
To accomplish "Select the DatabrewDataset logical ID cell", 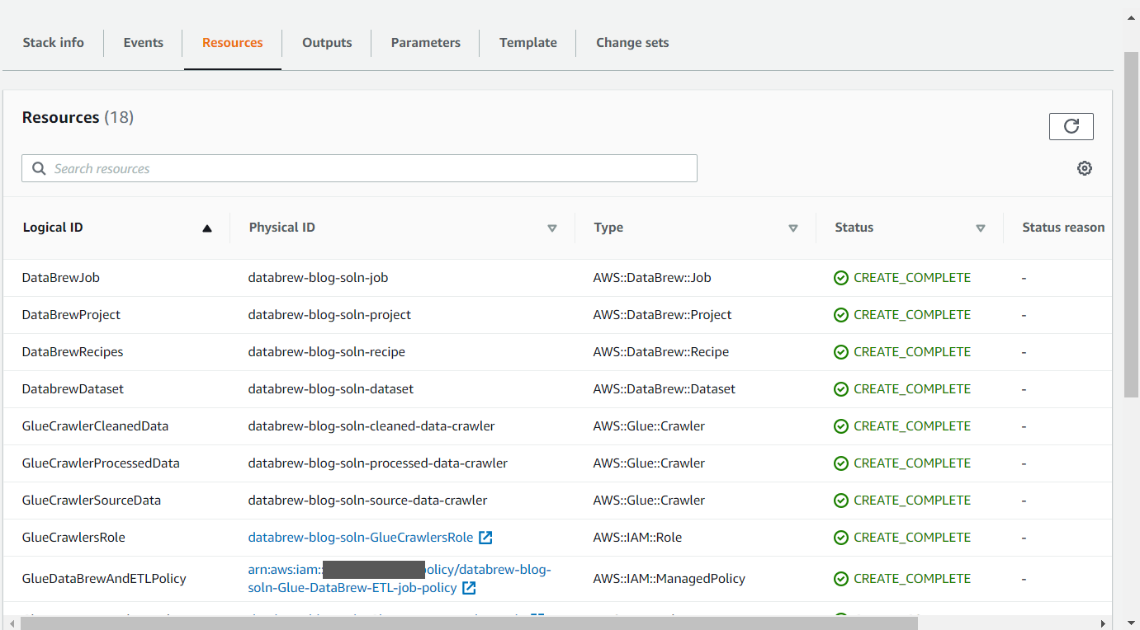I will pyautogui.click(x=73, y=389).
